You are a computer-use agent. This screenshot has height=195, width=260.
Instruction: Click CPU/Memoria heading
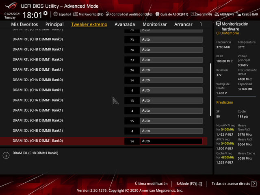point(227,33)
